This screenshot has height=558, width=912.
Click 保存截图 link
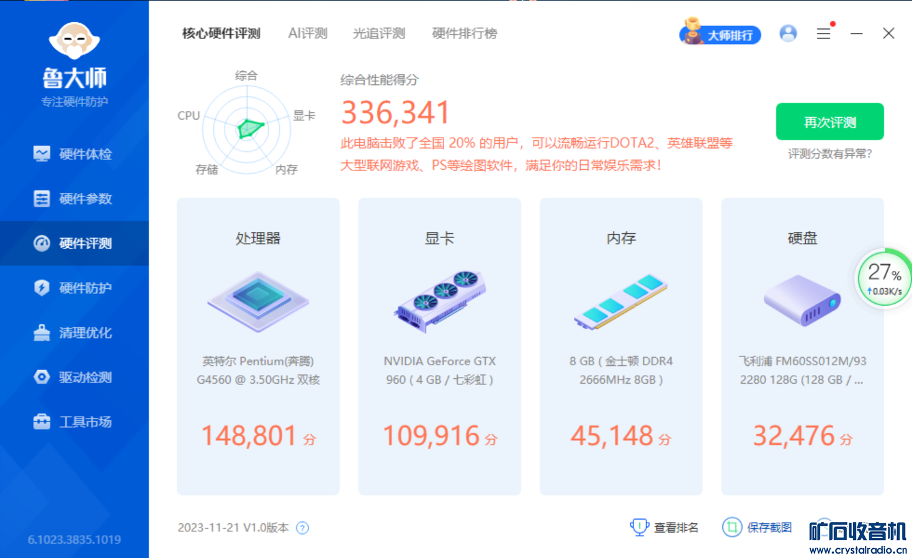point(769,528)
